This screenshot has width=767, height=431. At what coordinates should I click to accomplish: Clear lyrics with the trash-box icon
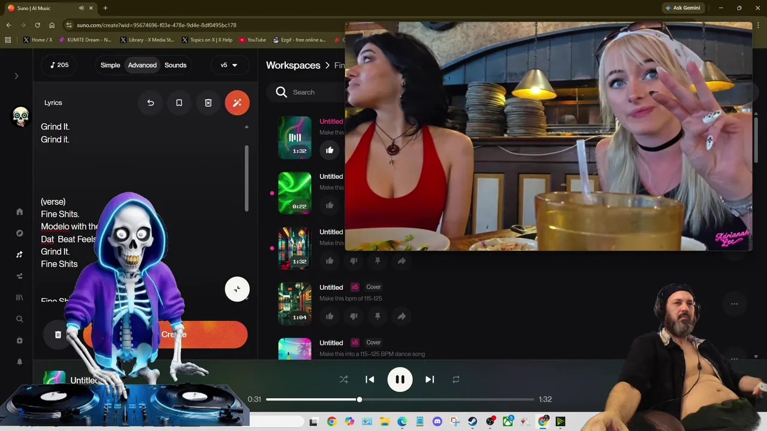[208, 102]
